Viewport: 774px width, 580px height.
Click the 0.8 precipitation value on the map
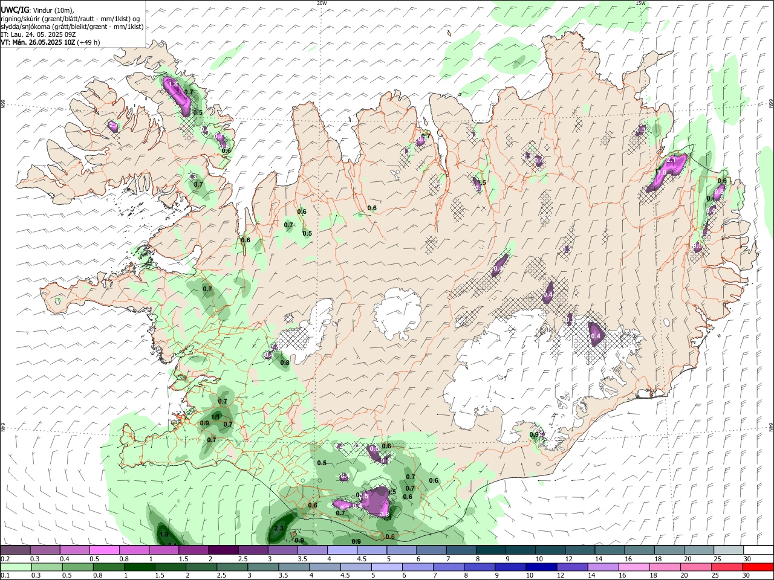(x=285, y=362)
